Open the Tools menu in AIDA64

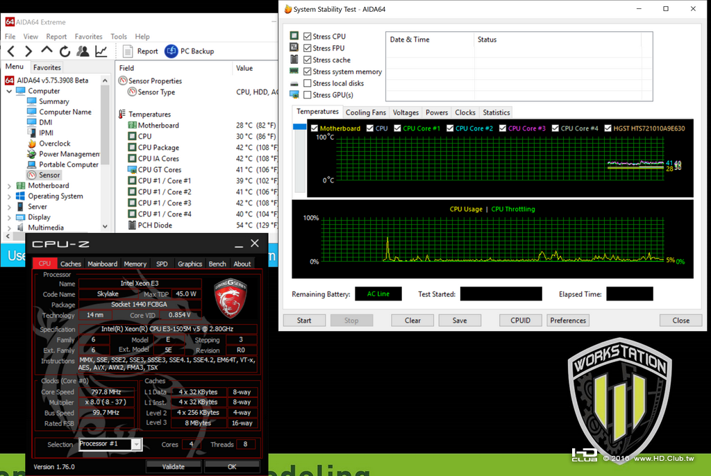point(118,36)
